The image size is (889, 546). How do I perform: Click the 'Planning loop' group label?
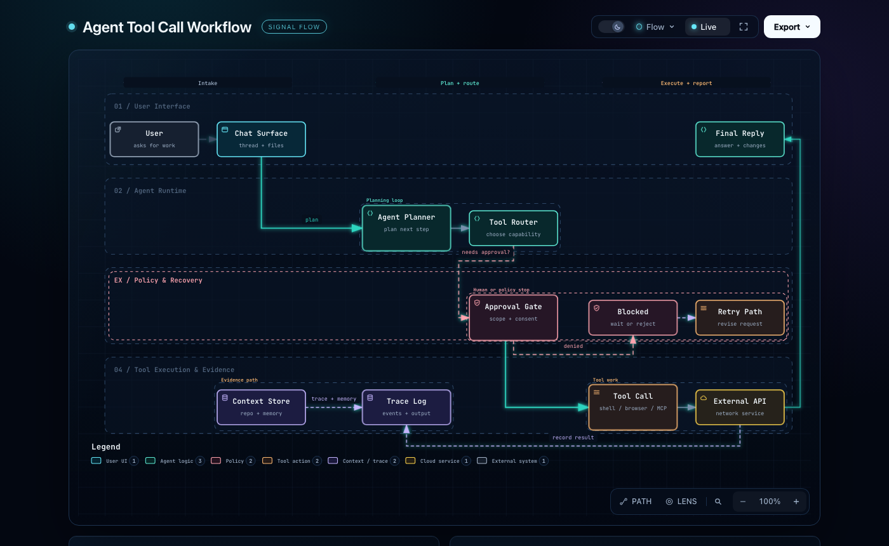click(x=384, y=200)
